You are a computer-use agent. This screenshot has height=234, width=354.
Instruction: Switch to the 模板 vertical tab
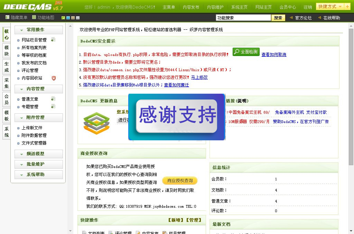coord(7,115)
